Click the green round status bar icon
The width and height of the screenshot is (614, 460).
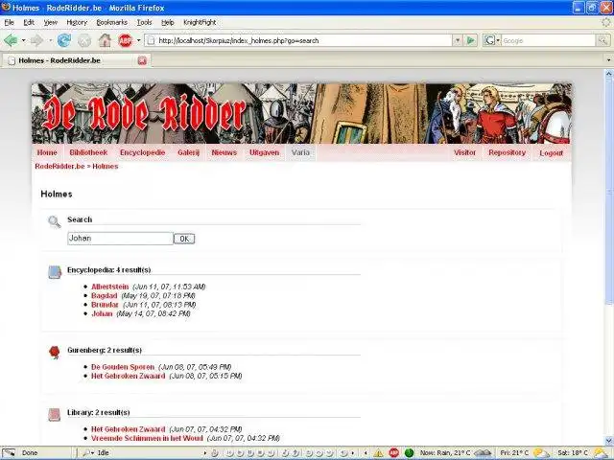[x=410, y=453]
